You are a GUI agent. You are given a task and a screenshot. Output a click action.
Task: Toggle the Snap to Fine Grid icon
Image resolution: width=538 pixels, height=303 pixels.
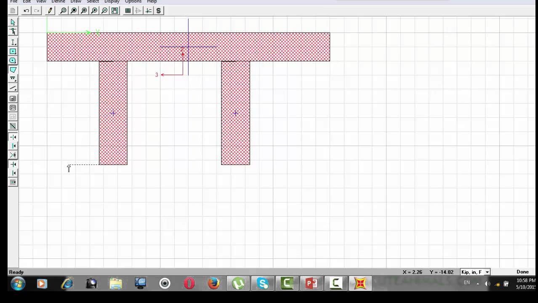click(13, 182)
